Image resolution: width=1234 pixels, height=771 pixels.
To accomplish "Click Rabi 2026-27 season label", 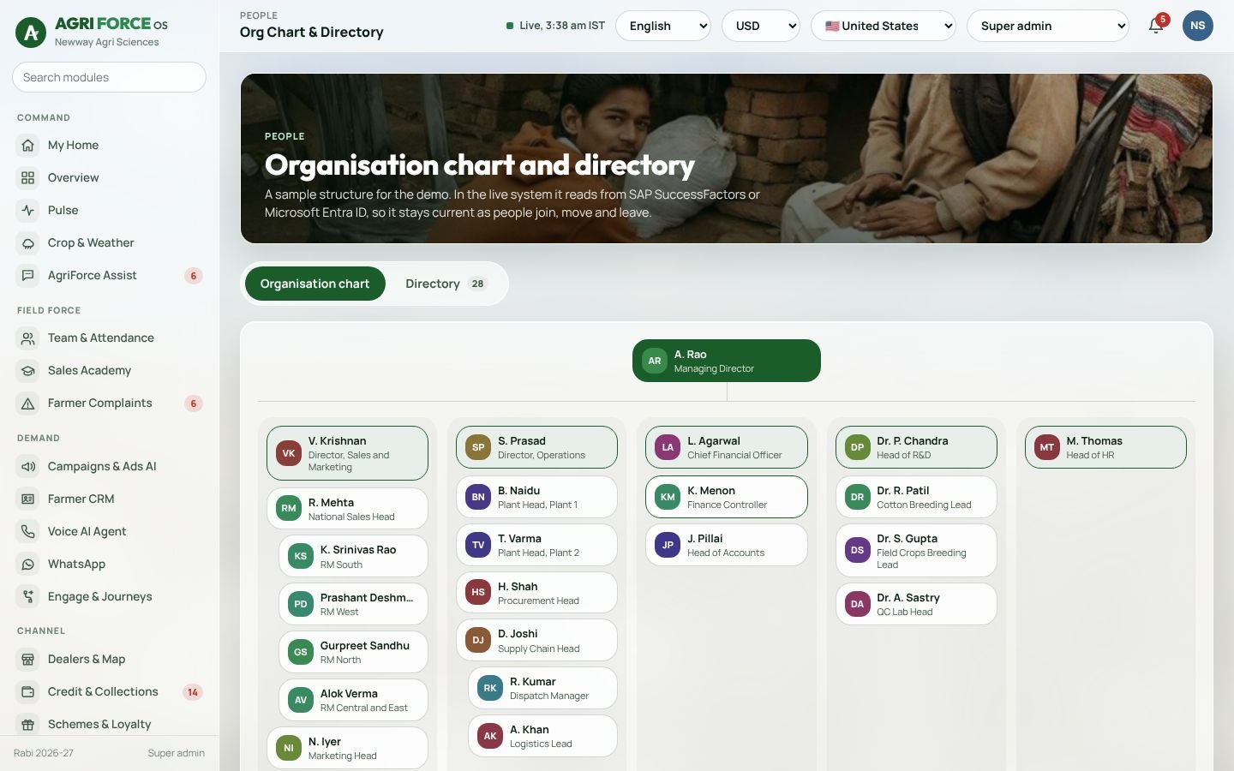I will 44,753.
